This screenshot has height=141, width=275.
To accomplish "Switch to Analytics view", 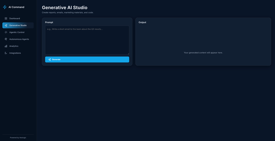I will point(18,46).
